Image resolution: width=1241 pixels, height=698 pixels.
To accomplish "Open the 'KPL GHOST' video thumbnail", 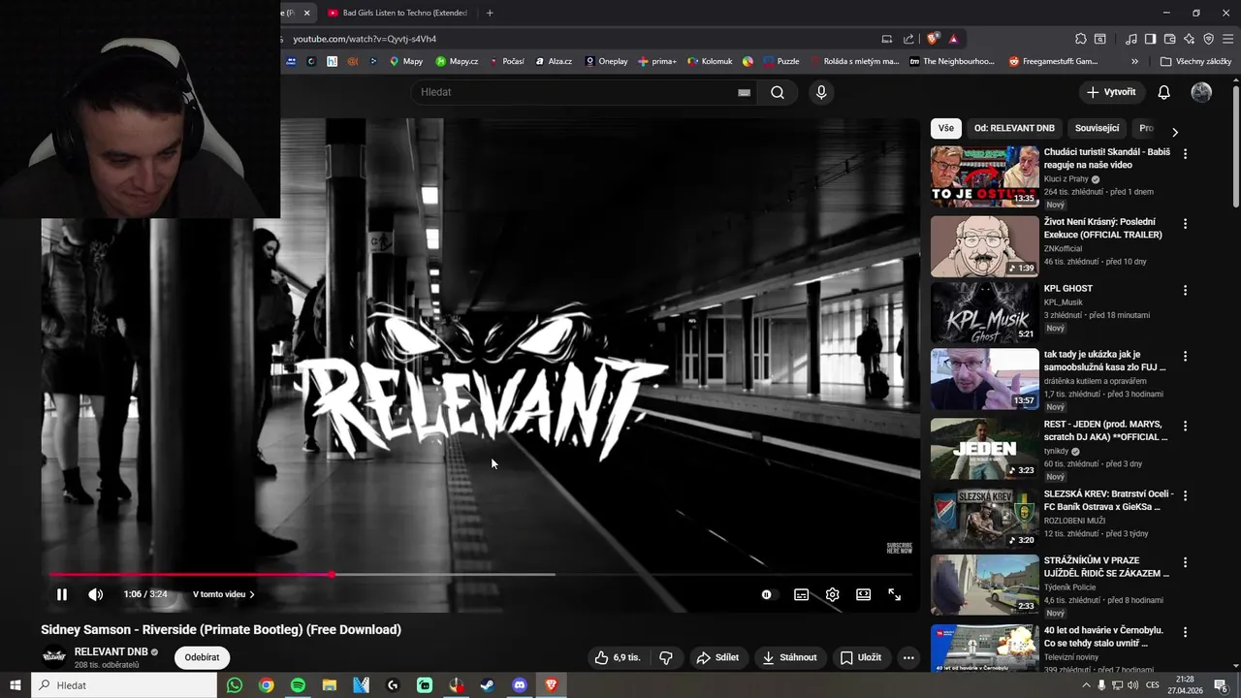I will tap(985, 312).
